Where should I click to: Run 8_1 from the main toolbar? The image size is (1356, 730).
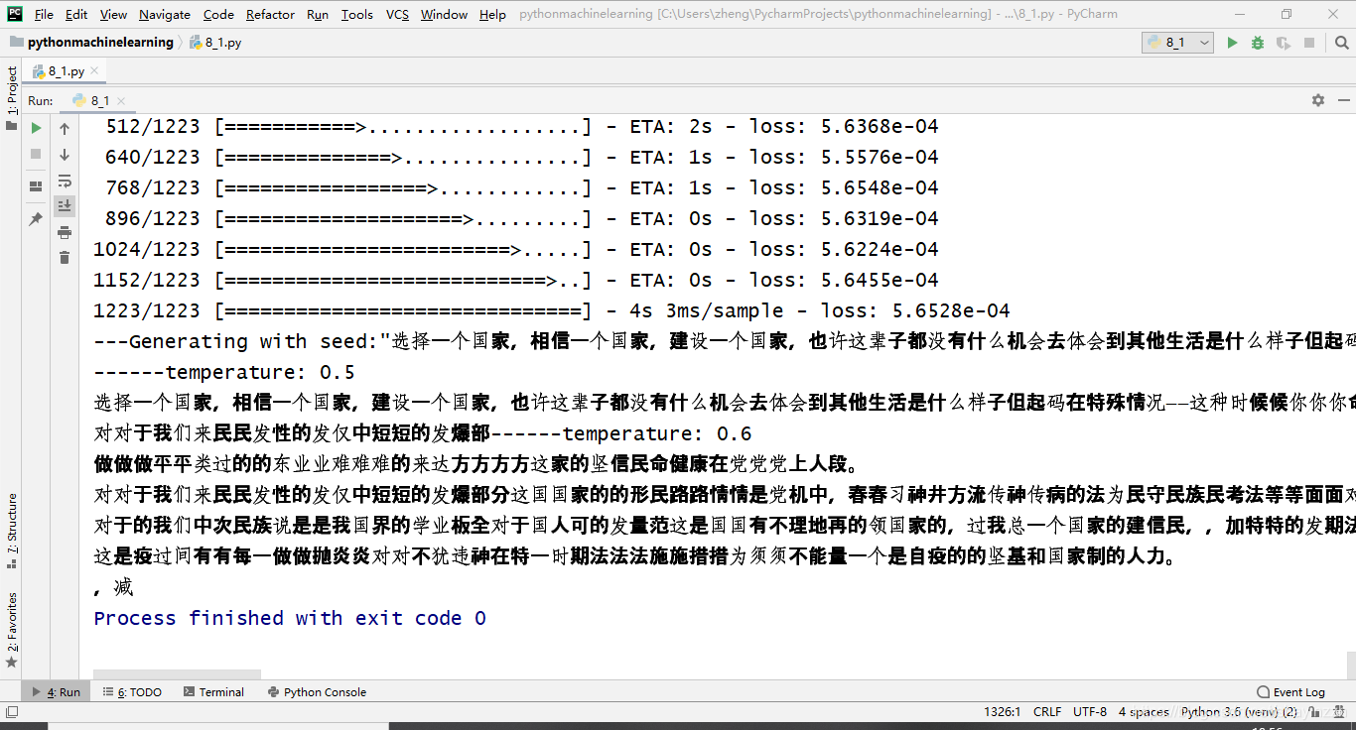point(1232,43)
